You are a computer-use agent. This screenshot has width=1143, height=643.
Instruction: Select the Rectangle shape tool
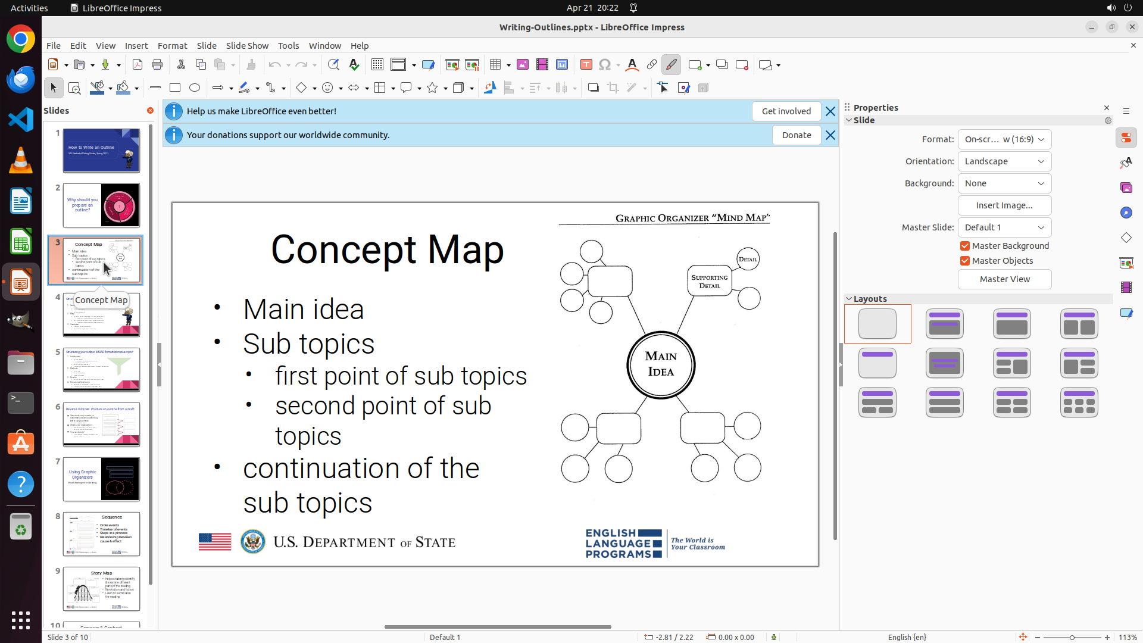tap(175, 88)
